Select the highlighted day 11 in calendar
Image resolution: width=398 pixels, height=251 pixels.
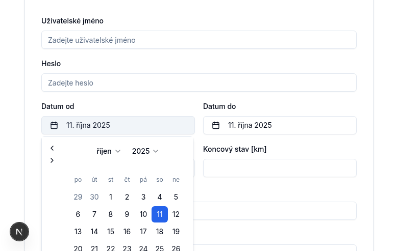click(x=160, y=214)
